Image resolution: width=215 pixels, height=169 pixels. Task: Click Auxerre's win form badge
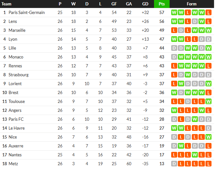coord(181,146)
